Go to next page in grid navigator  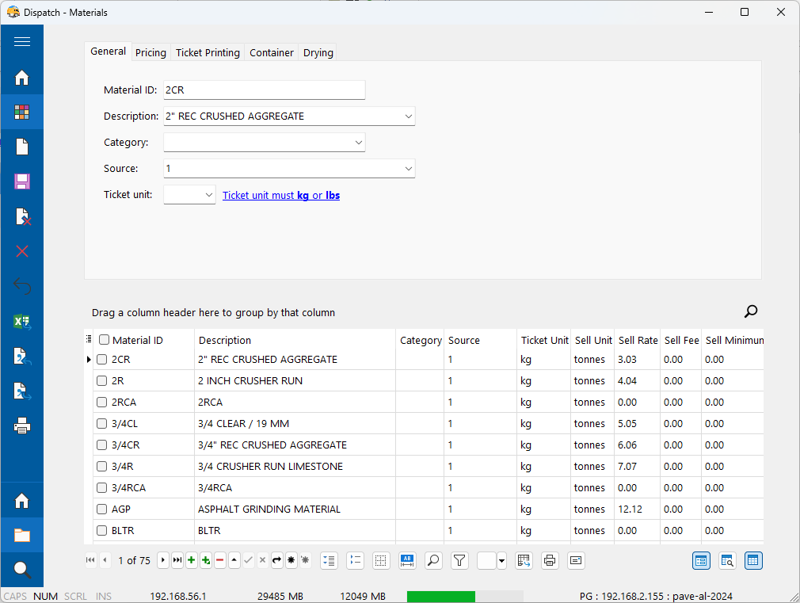tap(163, 560)
